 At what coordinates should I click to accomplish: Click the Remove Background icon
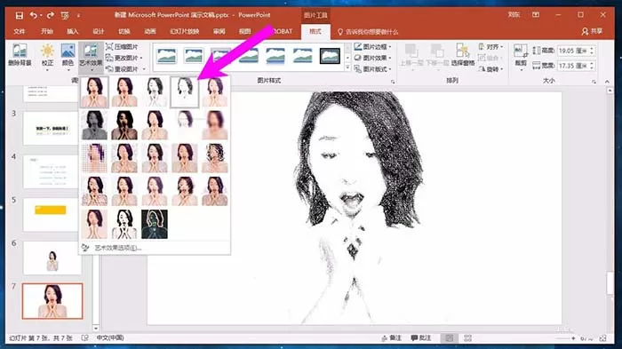coord(20,55)
